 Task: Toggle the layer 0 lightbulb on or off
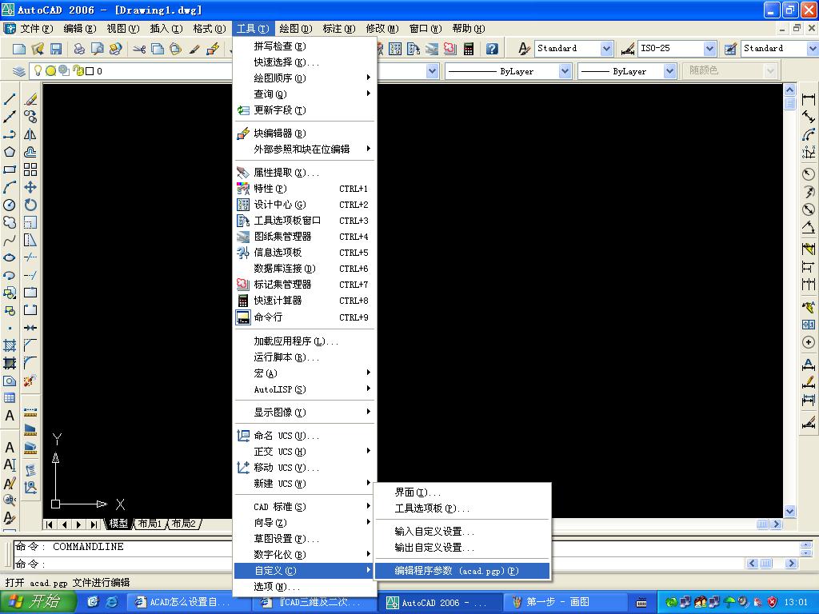38,70
